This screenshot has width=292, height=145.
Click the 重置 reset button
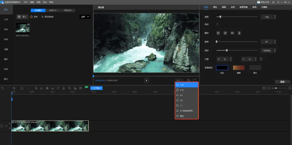[x=282, y=82]
